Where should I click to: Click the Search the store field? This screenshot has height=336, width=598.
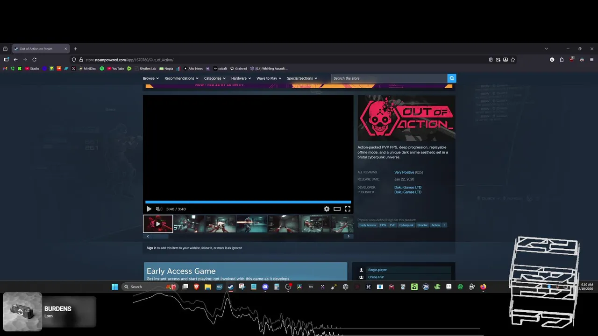coord(389,78)
